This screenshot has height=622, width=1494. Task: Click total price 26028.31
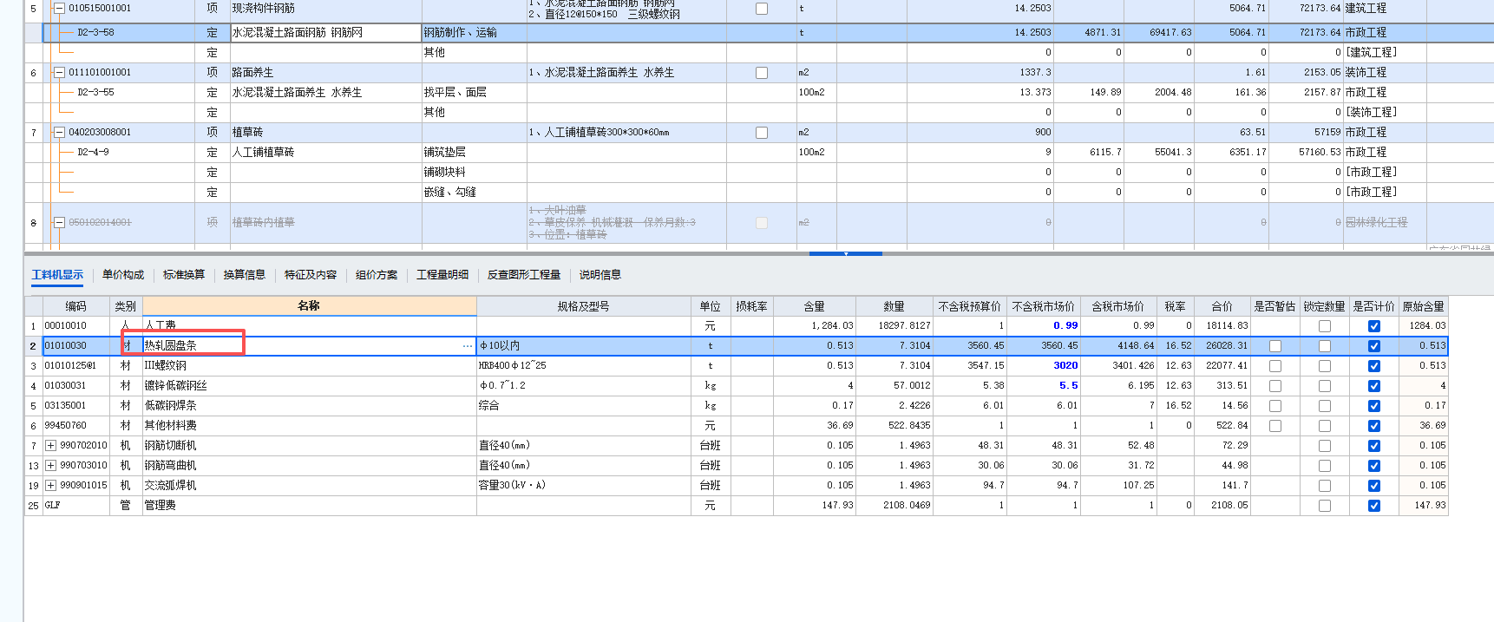click(1222, 346)
